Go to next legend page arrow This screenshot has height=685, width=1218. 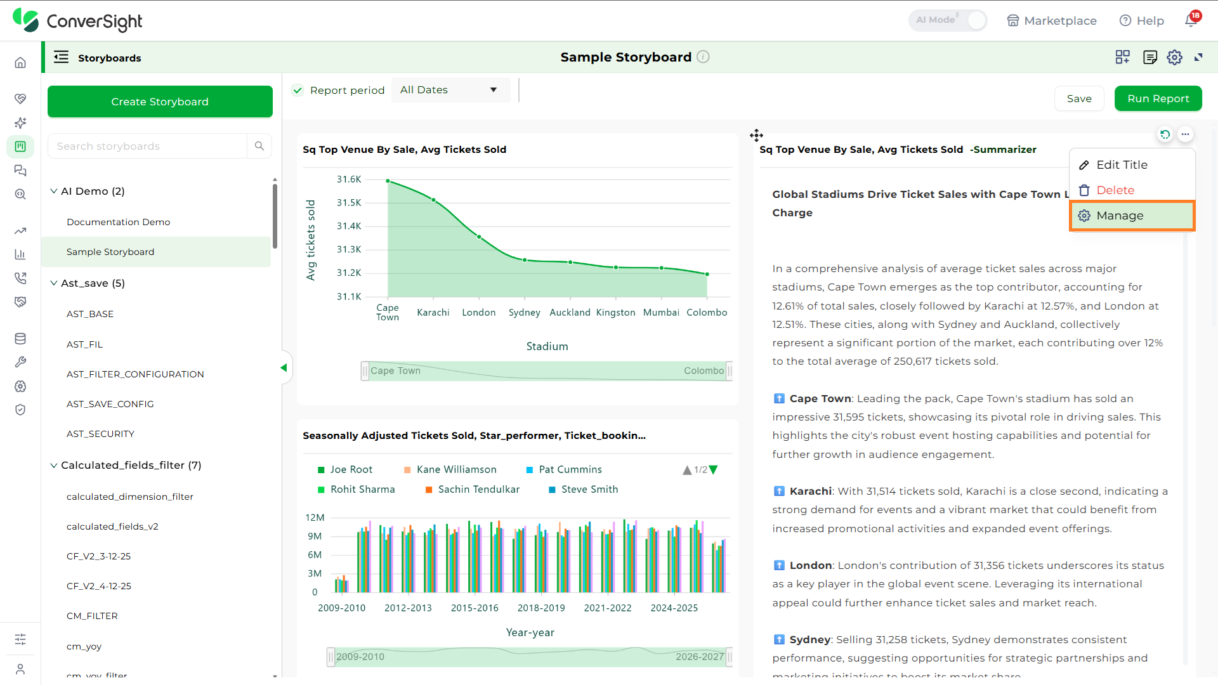pyautogui.click(x=714, y=470)
